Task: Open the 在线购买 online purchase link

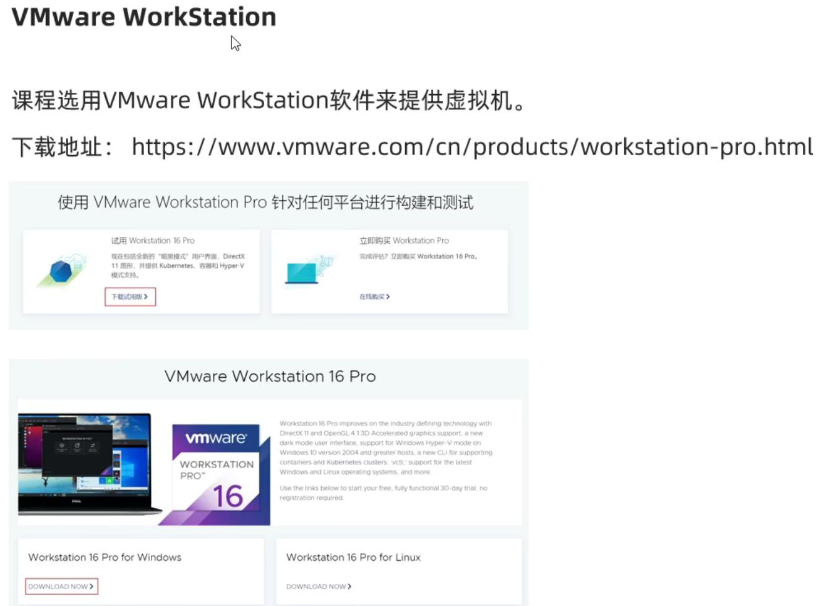Action: click(374, 297)
